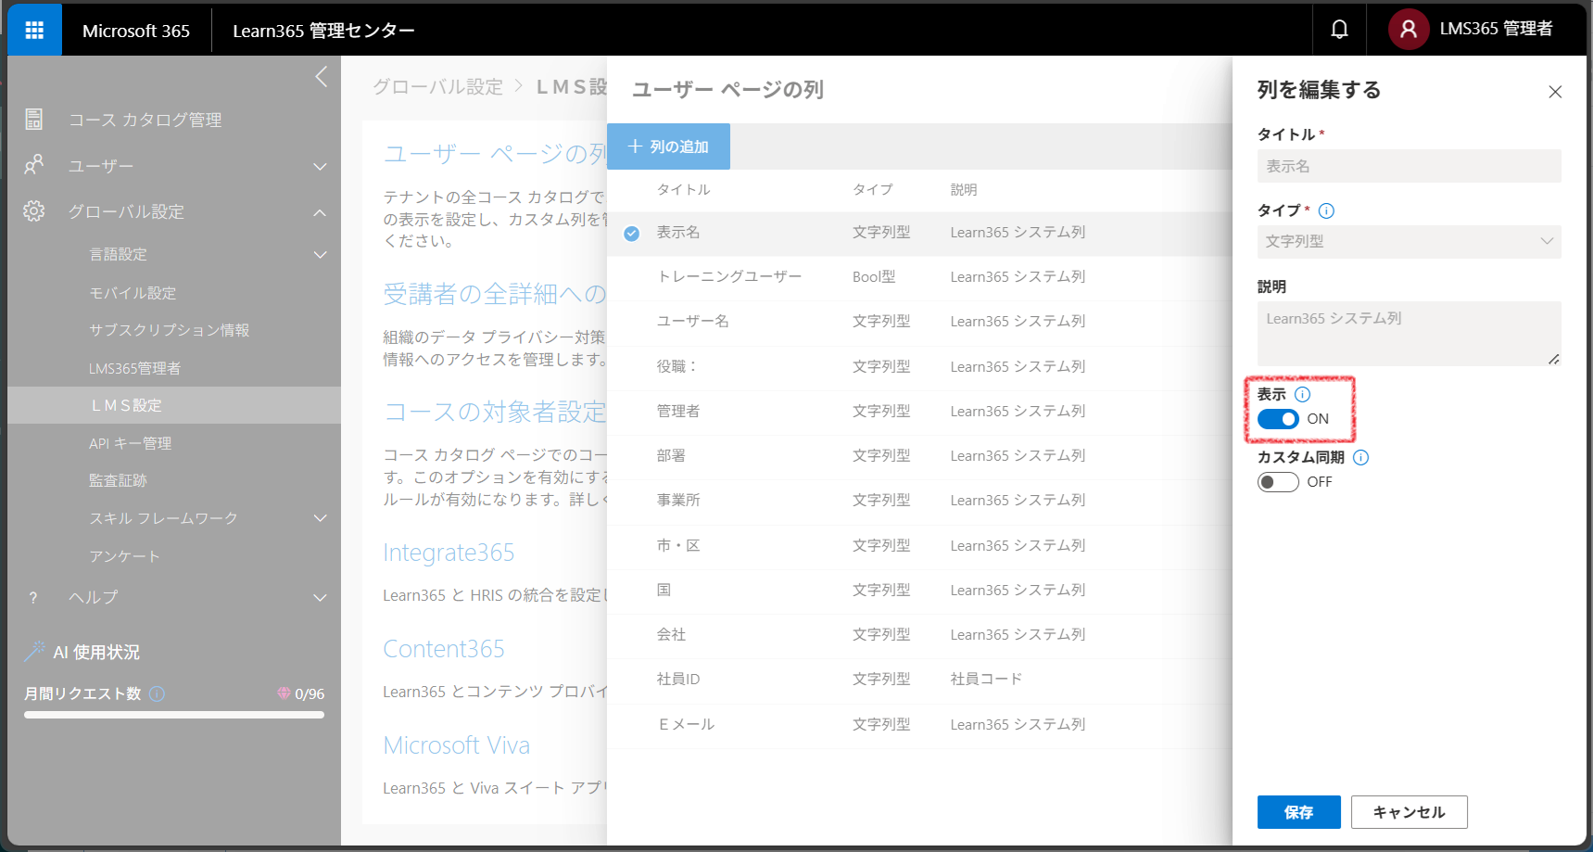Select the トレーニングユーザー row
Screen dimensions: 1593x852
pos(919,277)
